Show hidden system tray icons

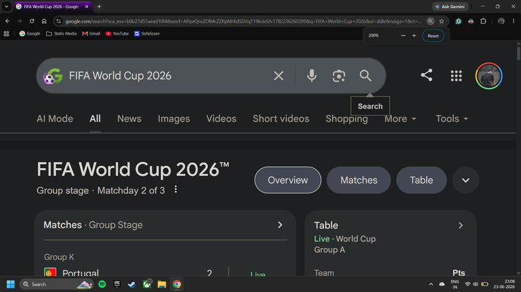[431, 285]
